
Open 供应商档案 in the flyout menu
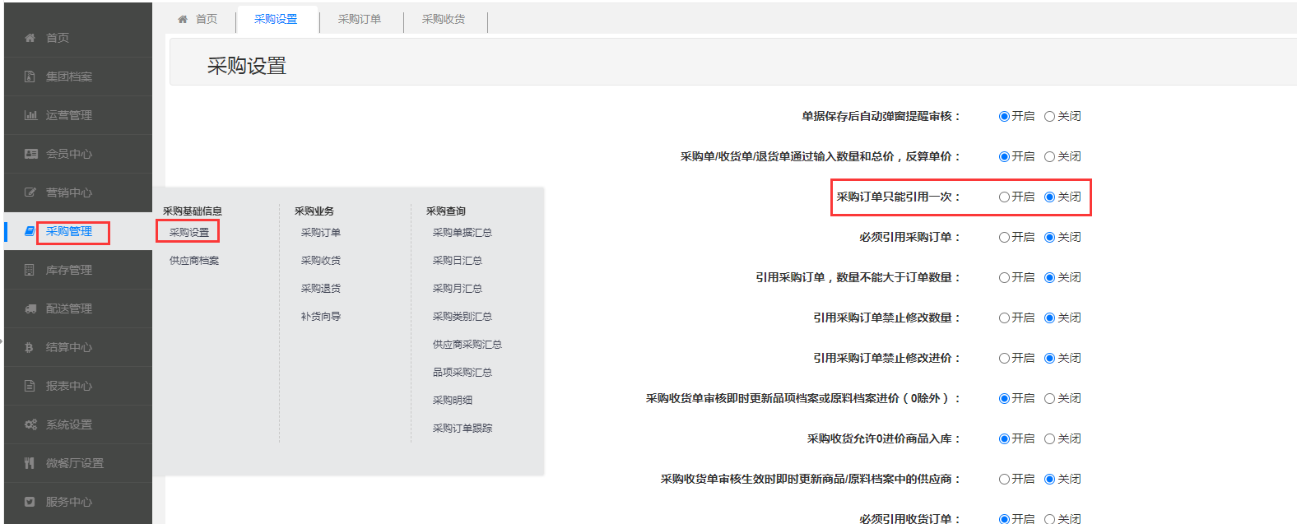pyautogui.click(x=194, y=261)
